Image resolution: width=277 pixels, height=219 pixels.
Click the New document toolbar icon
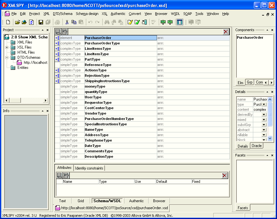point(8,22)
